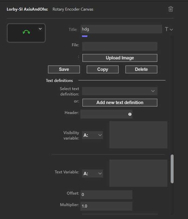Image resolution: width=188 pixels, height=219 pixels.
Task: Open the Visibility variable A: type dropdown
Action: point(92,135)
